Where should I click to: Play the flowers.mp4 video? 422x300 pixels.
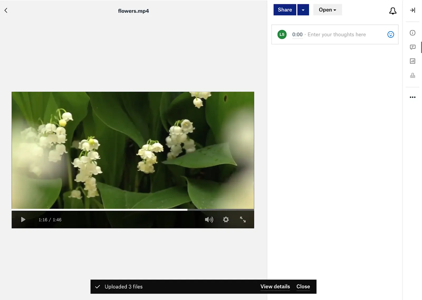[23, 219]
